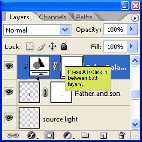Create new fill or adjustment layer

68,135
